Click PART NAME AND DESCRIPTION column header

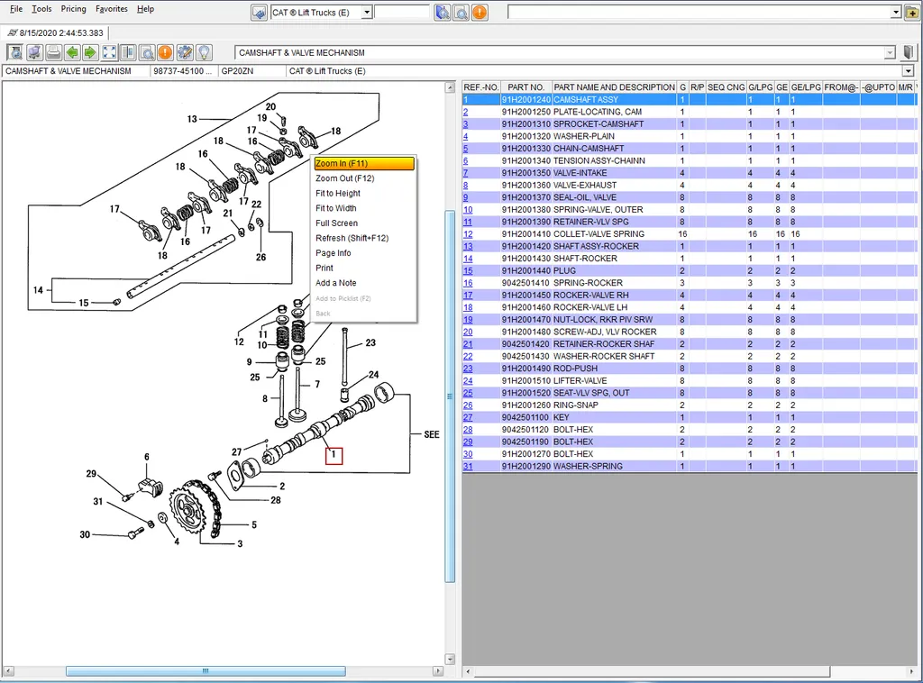coord(614,87)
